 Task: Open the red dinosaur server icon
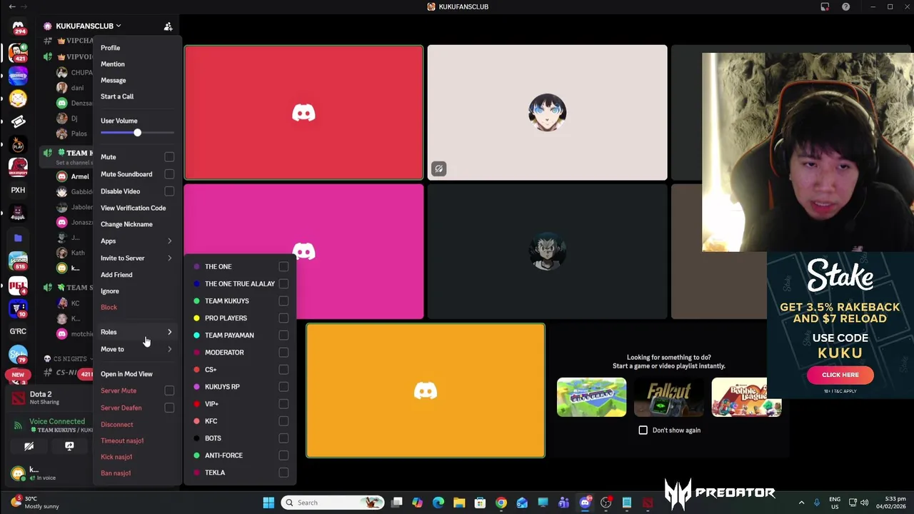click(18, 167)
